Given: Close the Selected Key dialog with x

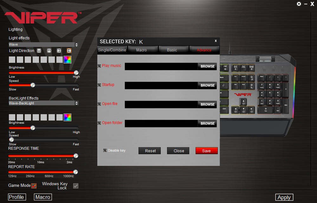Looking at the screenshot, I should (x=216, y=41).
